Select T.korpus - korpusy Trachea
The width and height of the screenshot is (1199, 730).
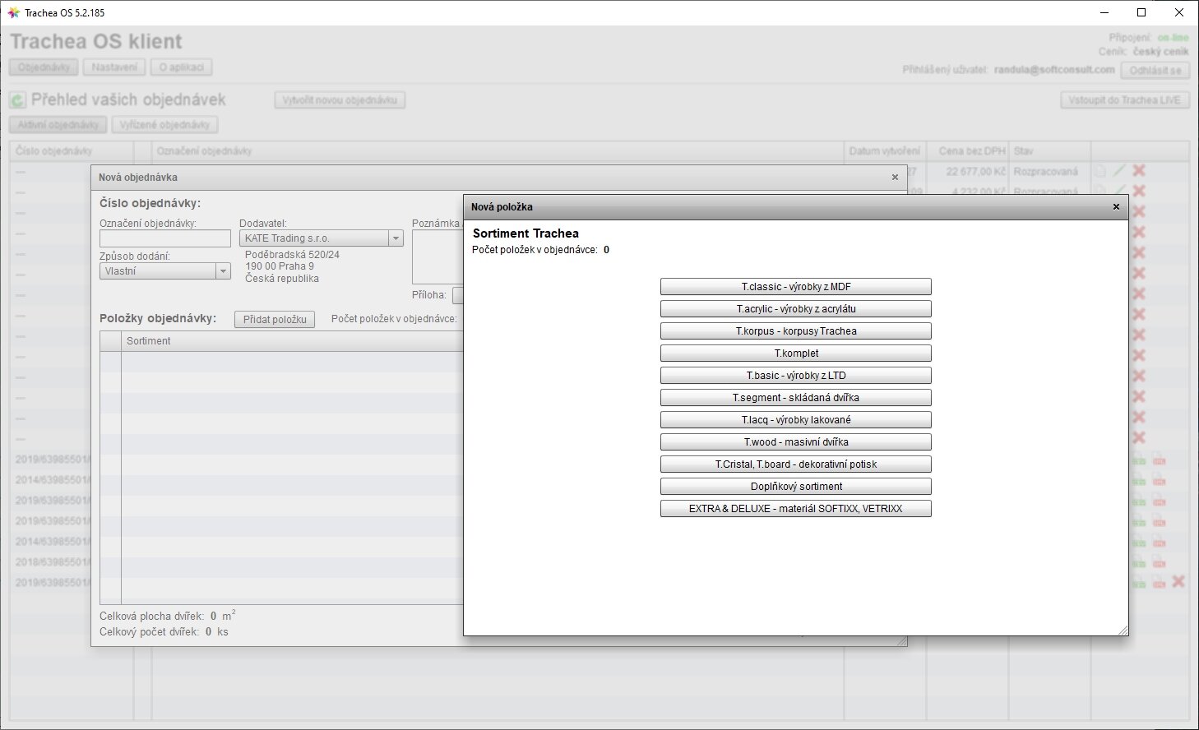[x=795, y=331]
